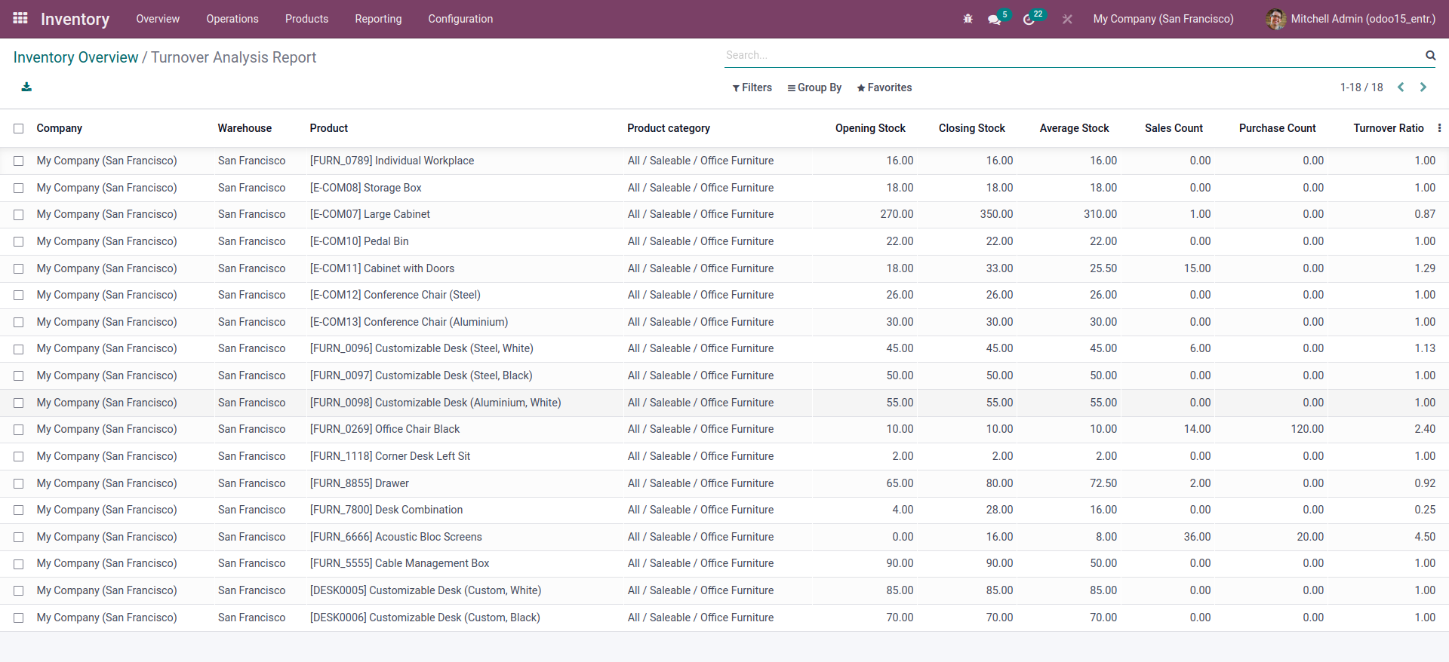Check the Office Chair Black row checkbox
1449x662 pixels.
point(19,430)
